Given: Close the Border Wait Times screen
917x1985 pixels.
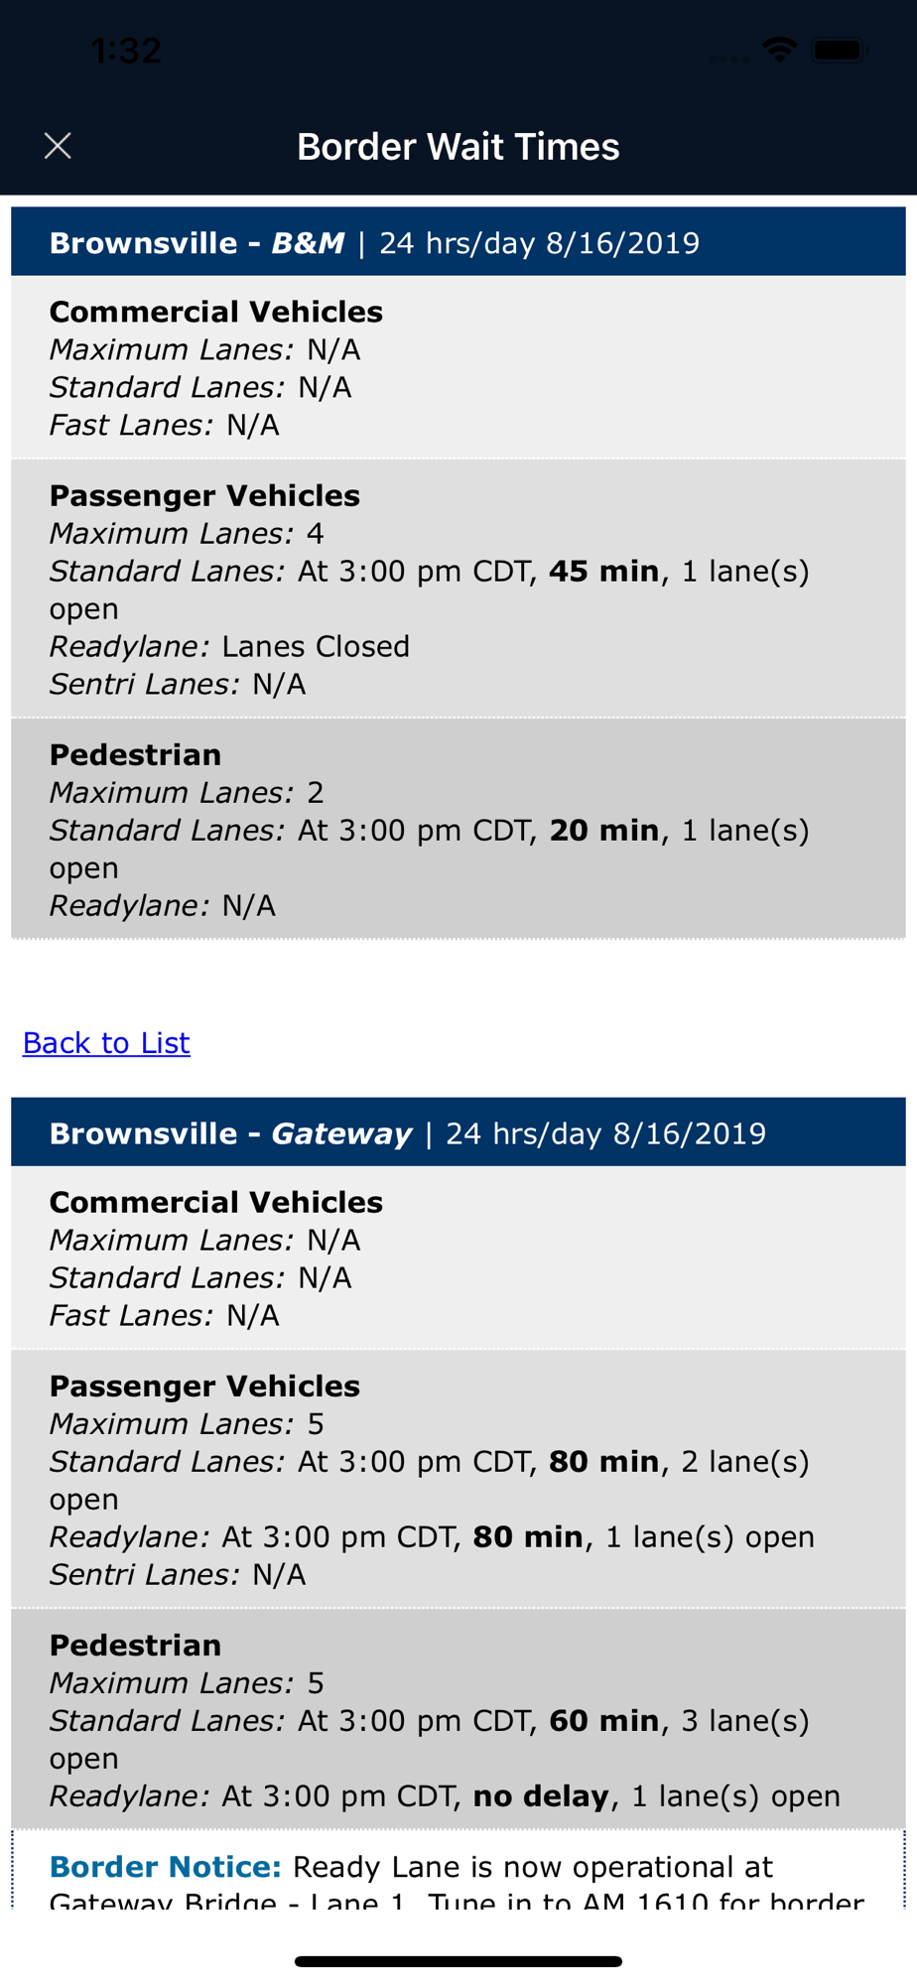Looking at the screenshot, I should (58, 146).
